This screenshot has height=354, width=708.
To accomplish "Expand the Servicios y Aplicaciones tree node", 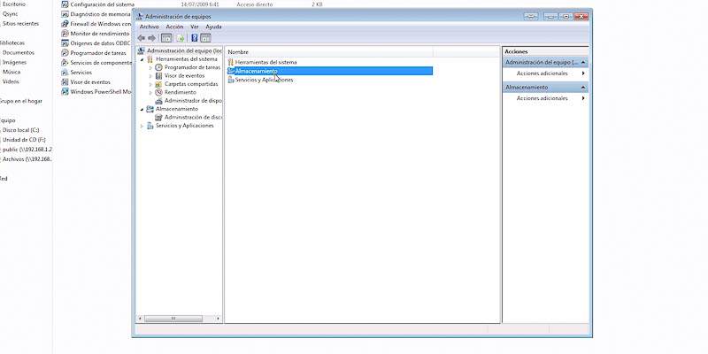I will 142,126.
